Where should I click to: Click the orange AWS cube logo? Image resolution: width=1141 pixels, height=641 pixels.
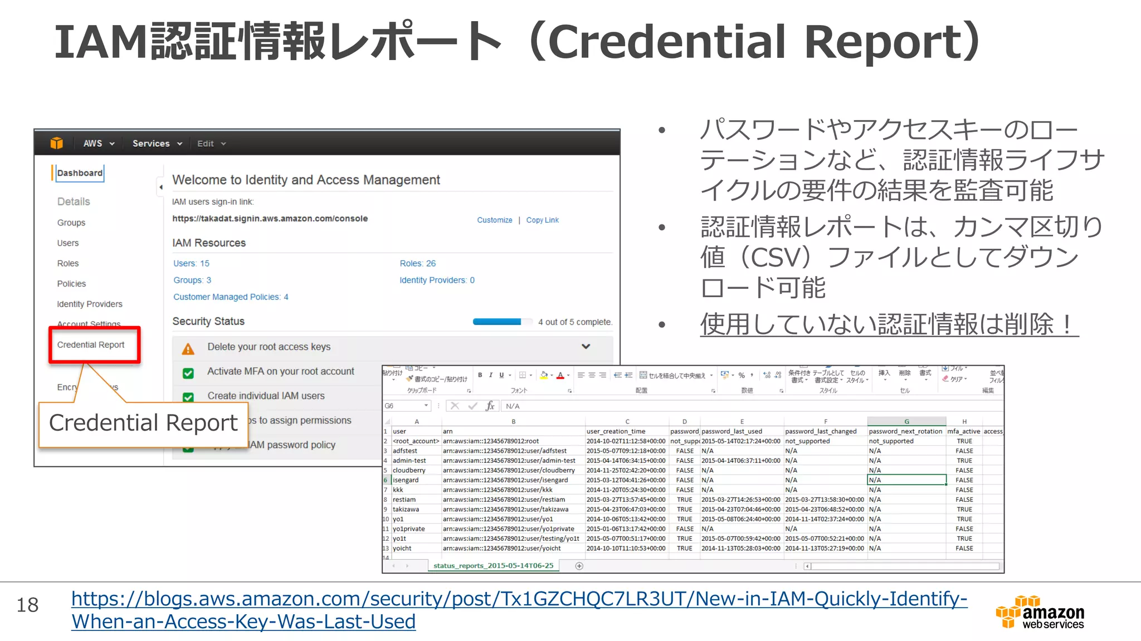(56, 143)
